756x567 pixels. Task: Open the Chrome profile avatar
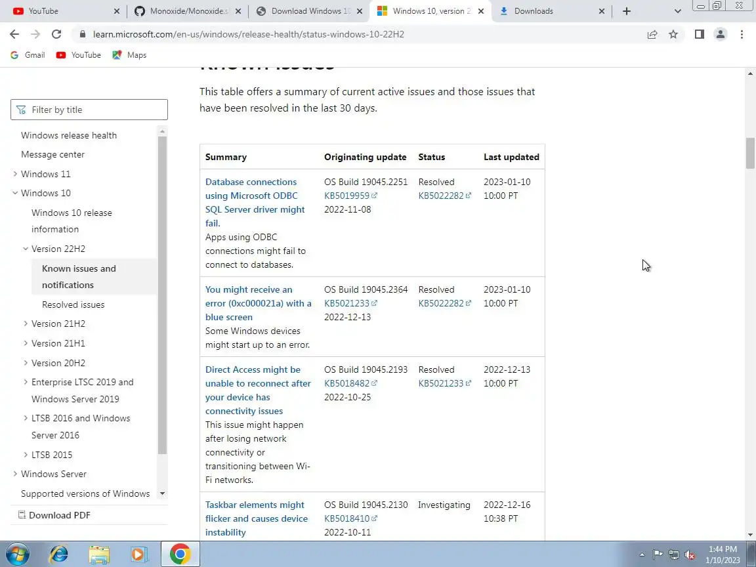click(x=721, y=34)
